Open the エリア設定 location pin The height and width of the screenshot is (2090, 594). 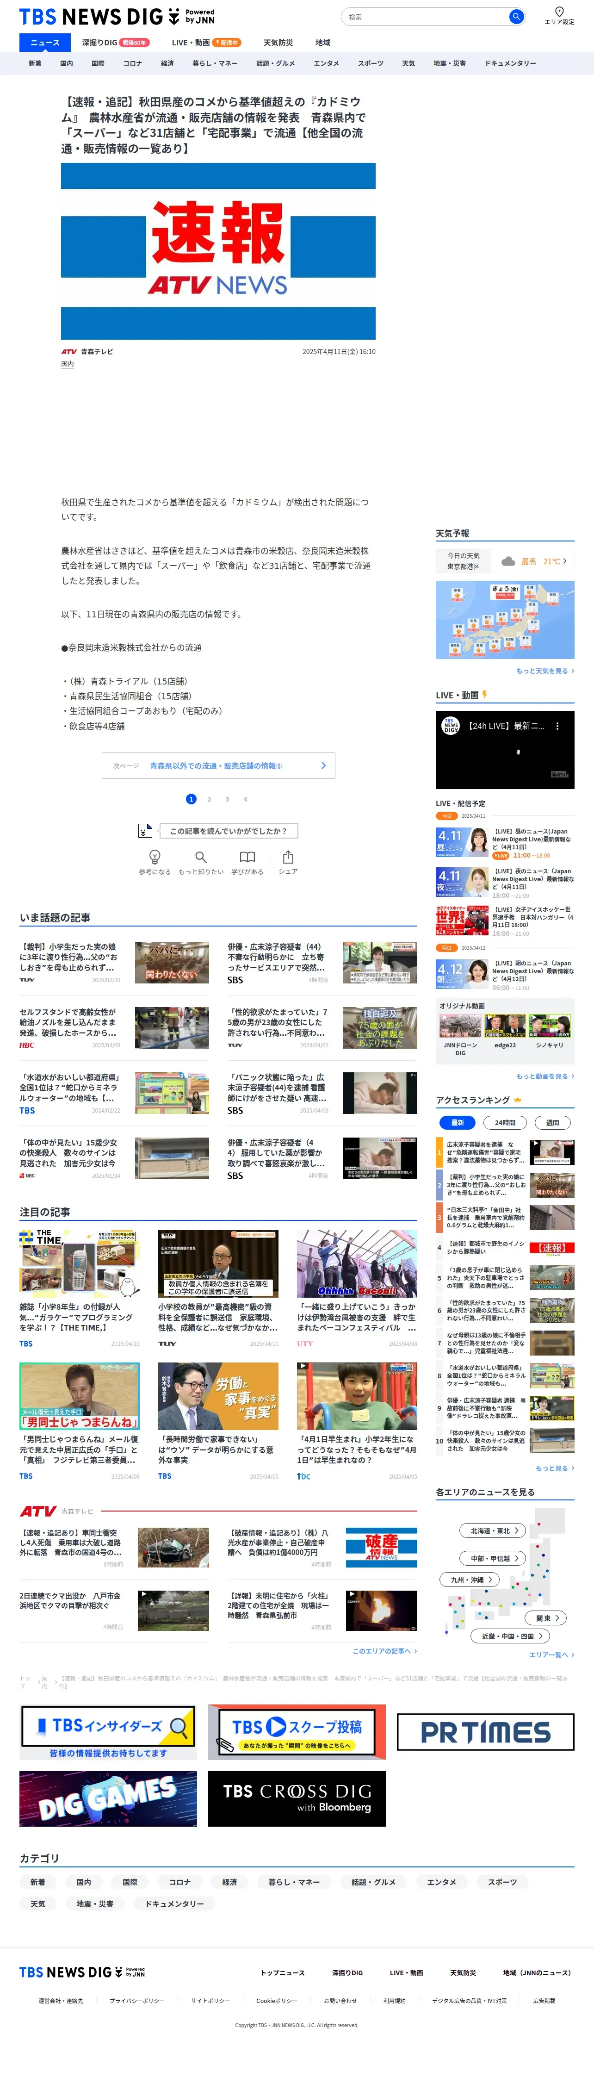pos(558,16)
